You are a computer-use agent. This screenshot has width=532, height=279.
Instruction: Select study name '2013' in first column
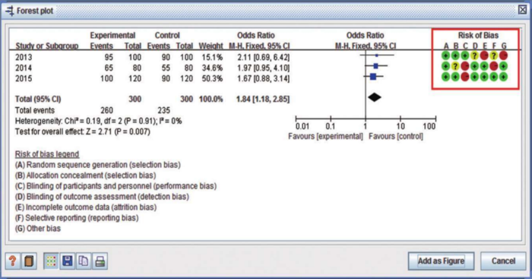click(24, 57)
